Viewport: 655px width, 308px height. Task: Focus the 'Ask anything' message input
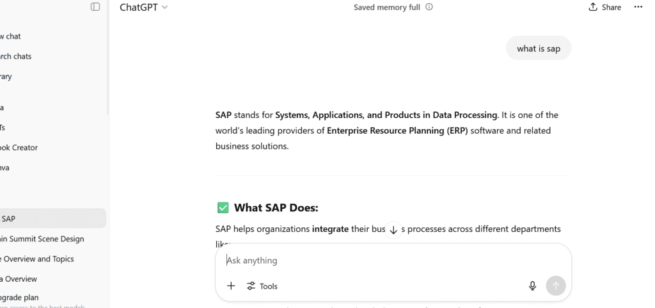pyautogui.click(x=393, y=261)
